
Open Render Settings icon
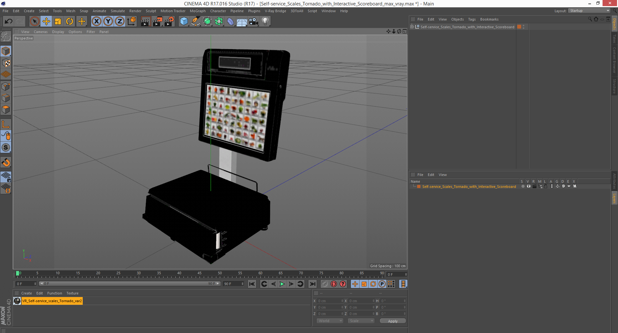click(169, 22)
